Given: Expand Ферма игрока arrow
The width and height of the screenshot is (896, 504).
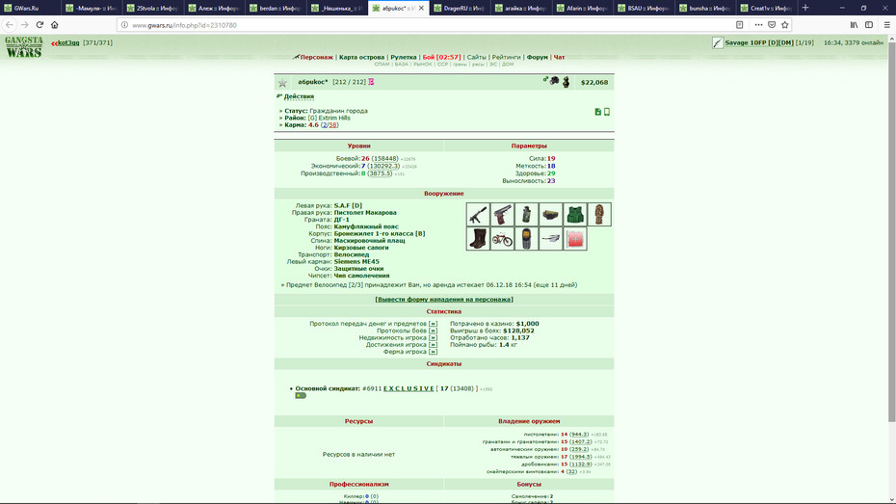Looking at the screenshot, I should click(x=433, y=352).
